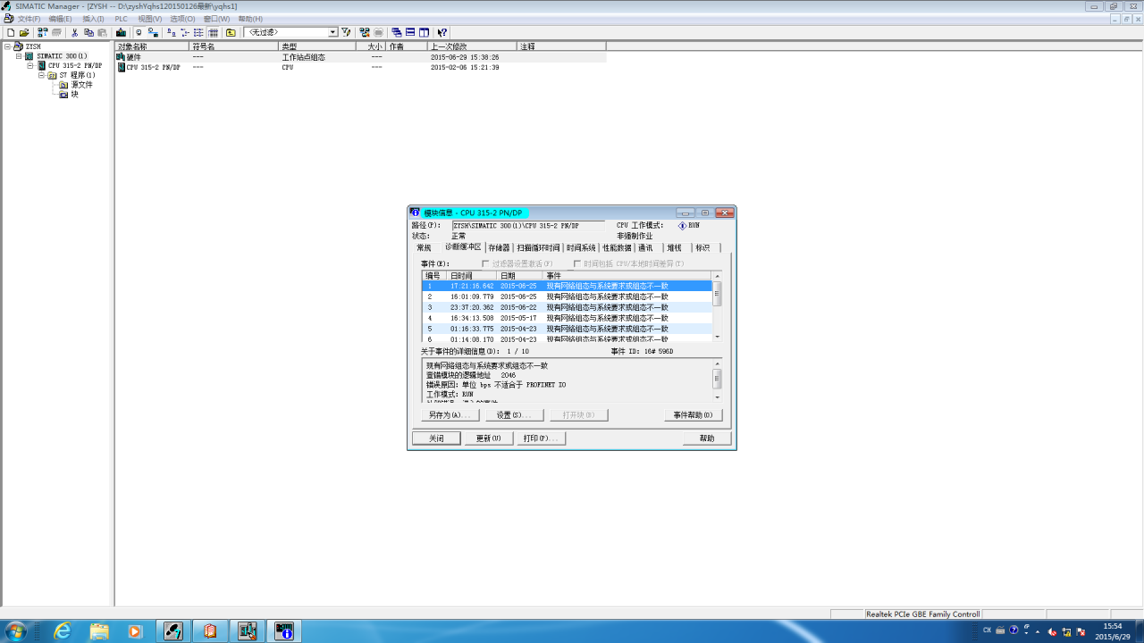The height and width of the screenshot is (643, 1144).
Task: Toggle the 时间包括 CPU/本地时间差异 checkbox
Action: (577, 264)
